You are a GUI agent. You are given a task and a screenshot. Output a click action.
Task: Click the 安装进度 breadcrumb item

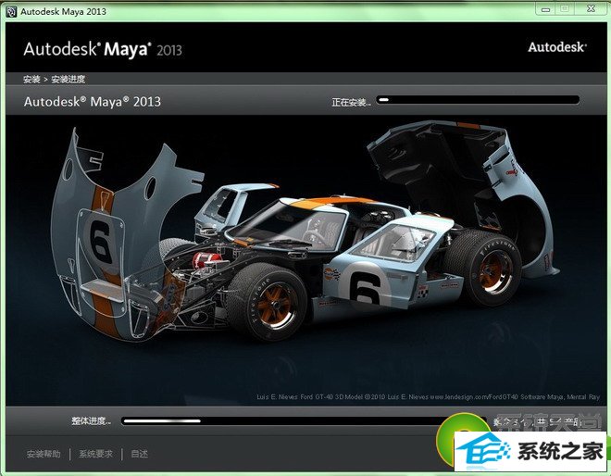(69, 80)
